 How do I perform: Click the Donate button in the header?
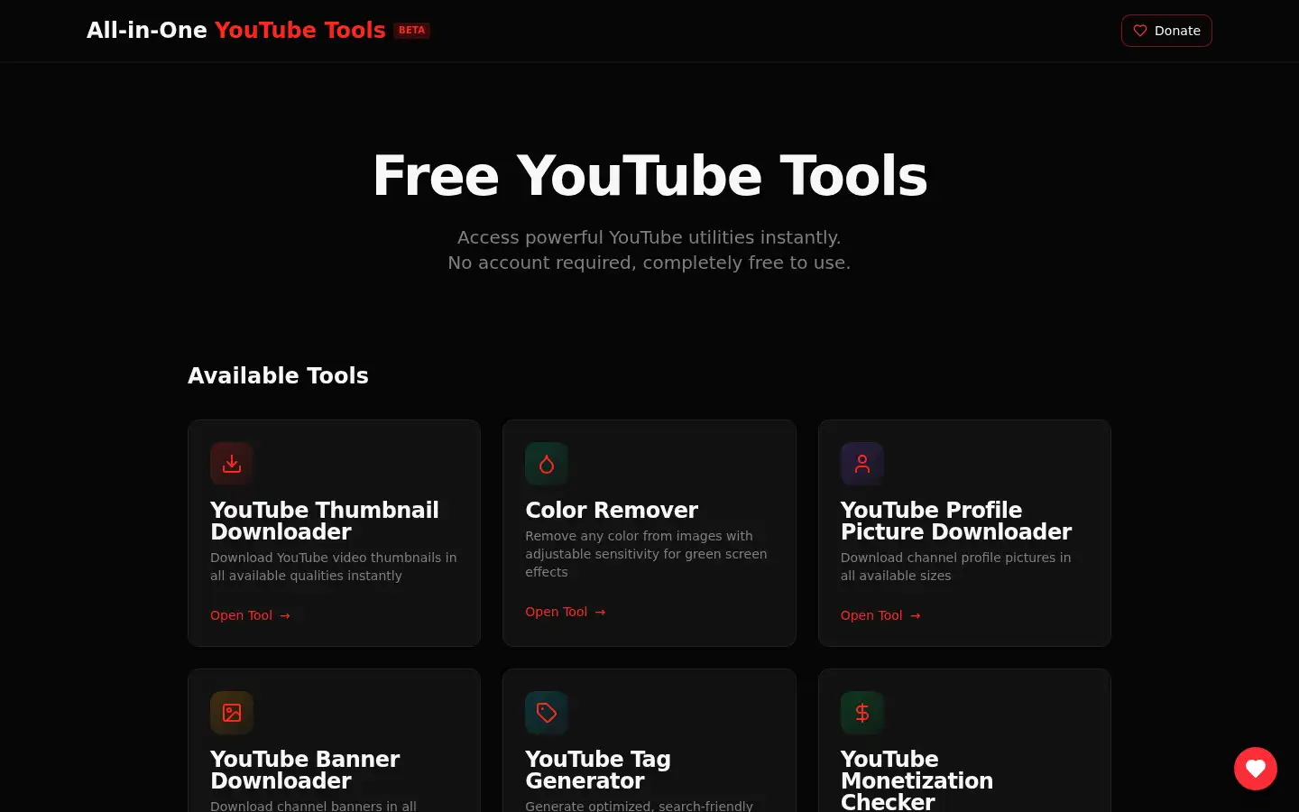pos(1166,31)
